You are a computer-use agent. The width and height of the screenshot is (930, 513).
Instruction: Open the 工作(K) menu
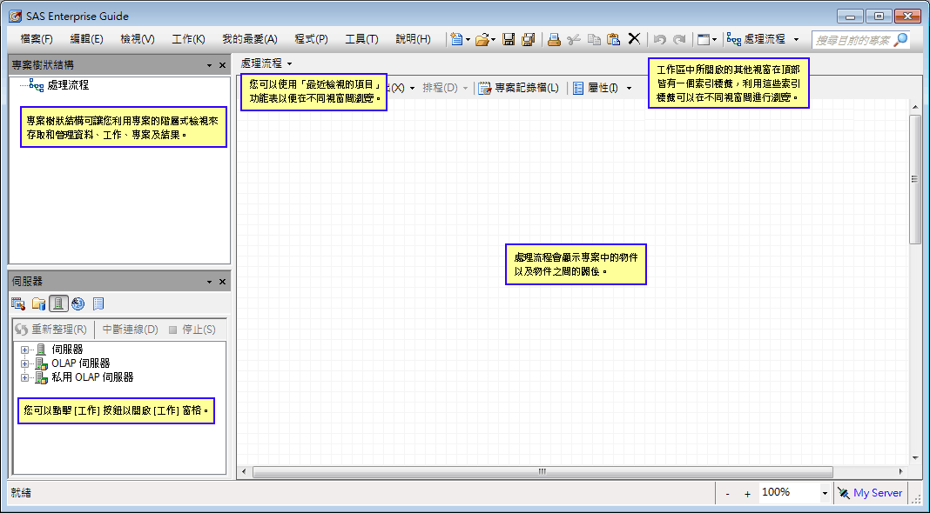[x=189, y=39]
